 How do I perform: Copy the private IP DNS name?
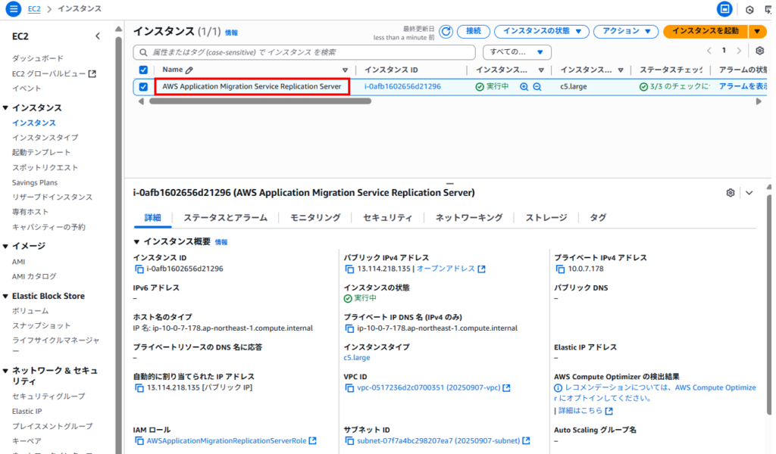(x=349, y=328)
